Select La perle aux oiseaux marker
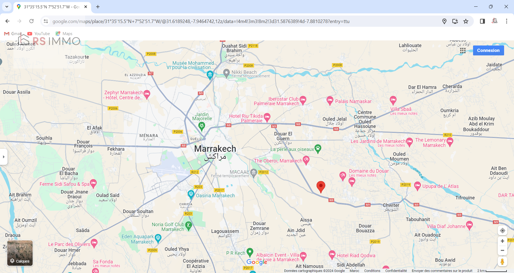This screenshot has height=273, width=514. click(318, 149)
